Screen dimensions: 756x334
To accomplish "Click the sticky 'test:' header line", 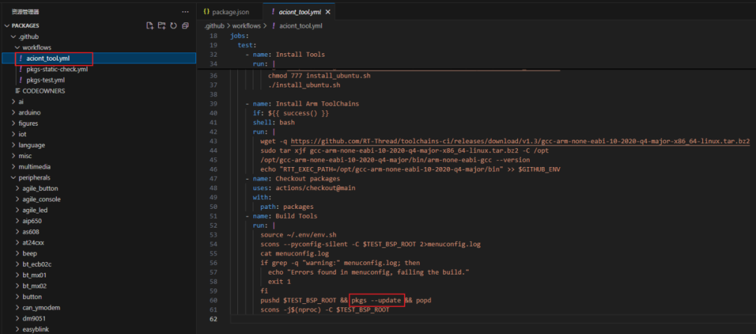I will click(x=247, y=45).
